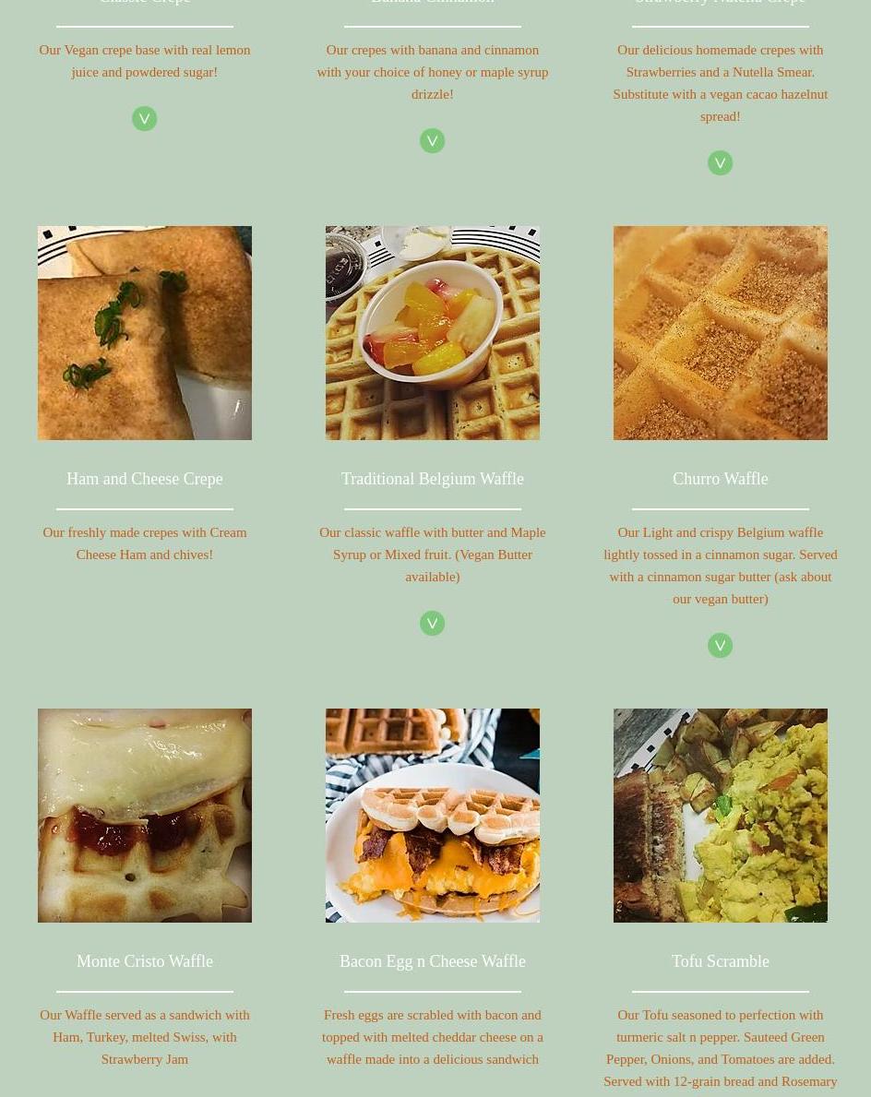Click the Monte Cristo Waffle description text
This screenshot has width=871, height=1097.
[x=145, y=1037]
